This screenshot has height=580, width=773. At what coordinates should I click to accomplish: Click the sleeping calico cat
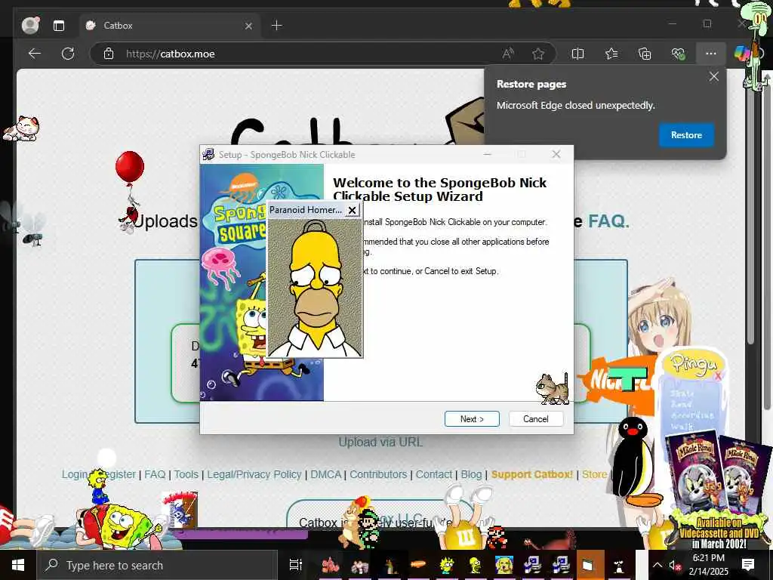22,128
